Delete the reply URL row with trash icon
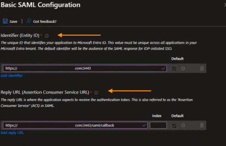226x146 pixels. coord(202,125)
